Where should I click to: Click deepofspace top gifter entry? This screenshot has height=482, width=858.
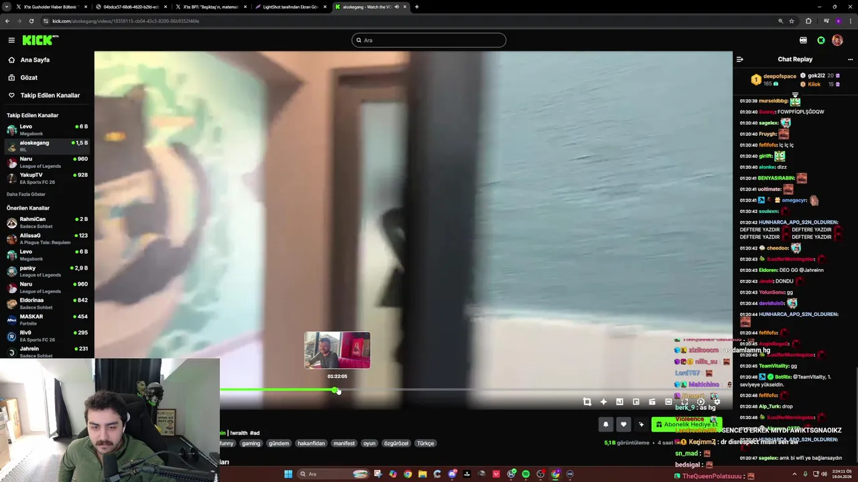[x=773, y=80]
